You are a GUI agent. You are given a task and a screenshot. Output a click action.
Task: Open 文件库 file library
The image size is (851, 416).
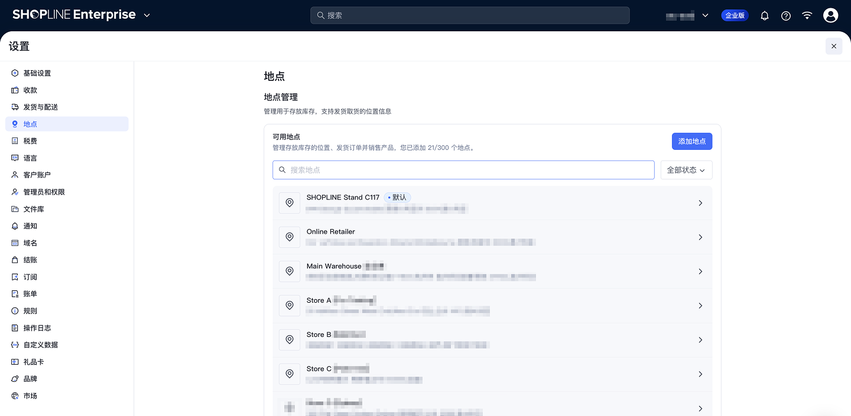point(67,209)
